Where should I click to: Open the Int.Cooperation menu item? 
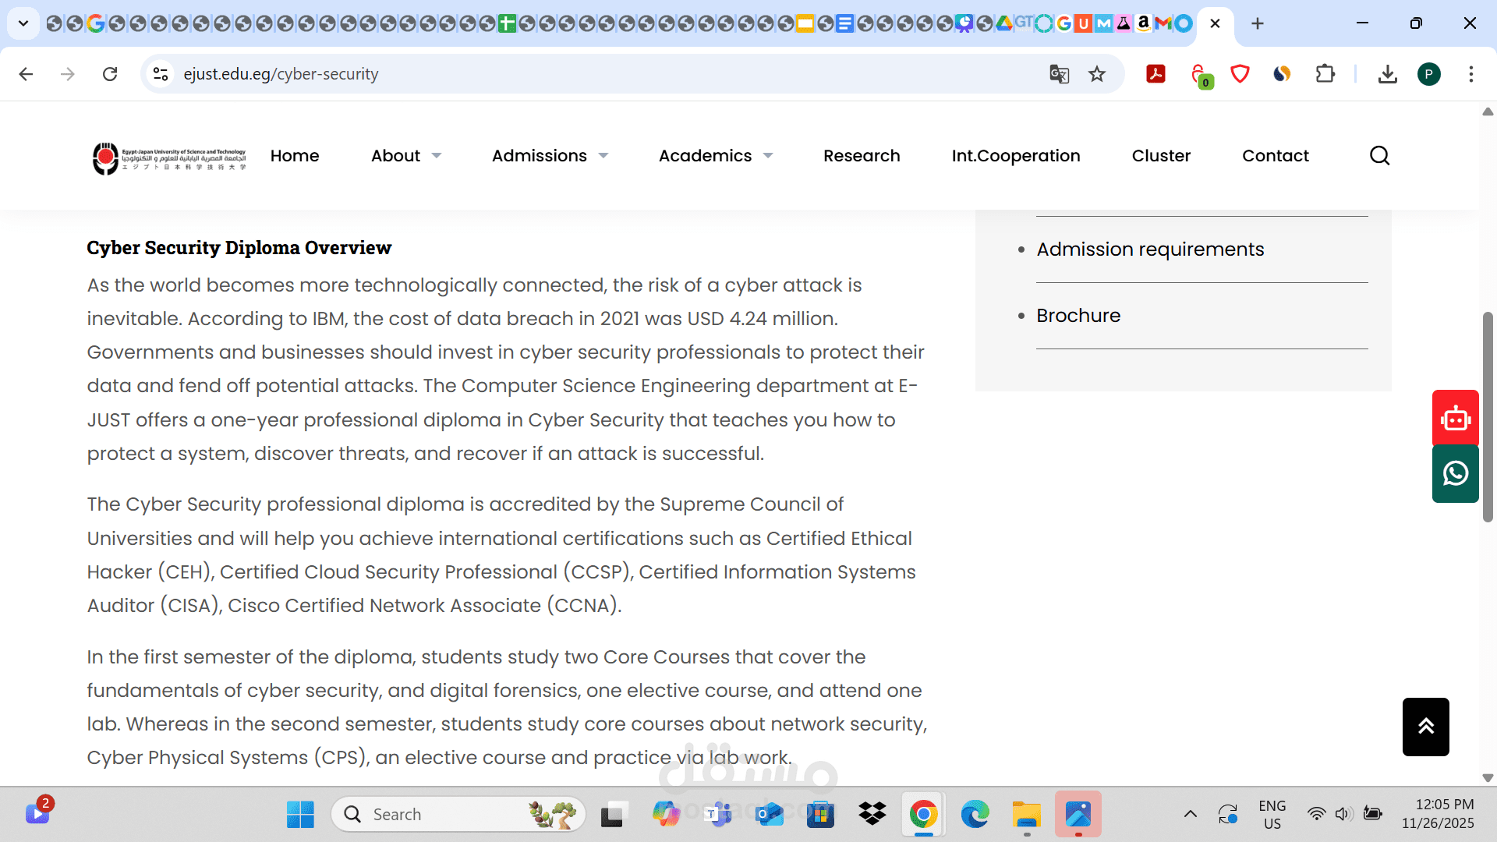coord(1015,156)
